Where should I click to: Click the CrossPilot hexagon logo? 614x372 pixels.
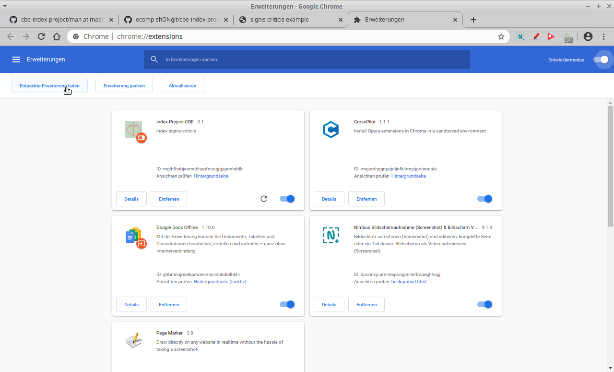click(x=331, y=130)
